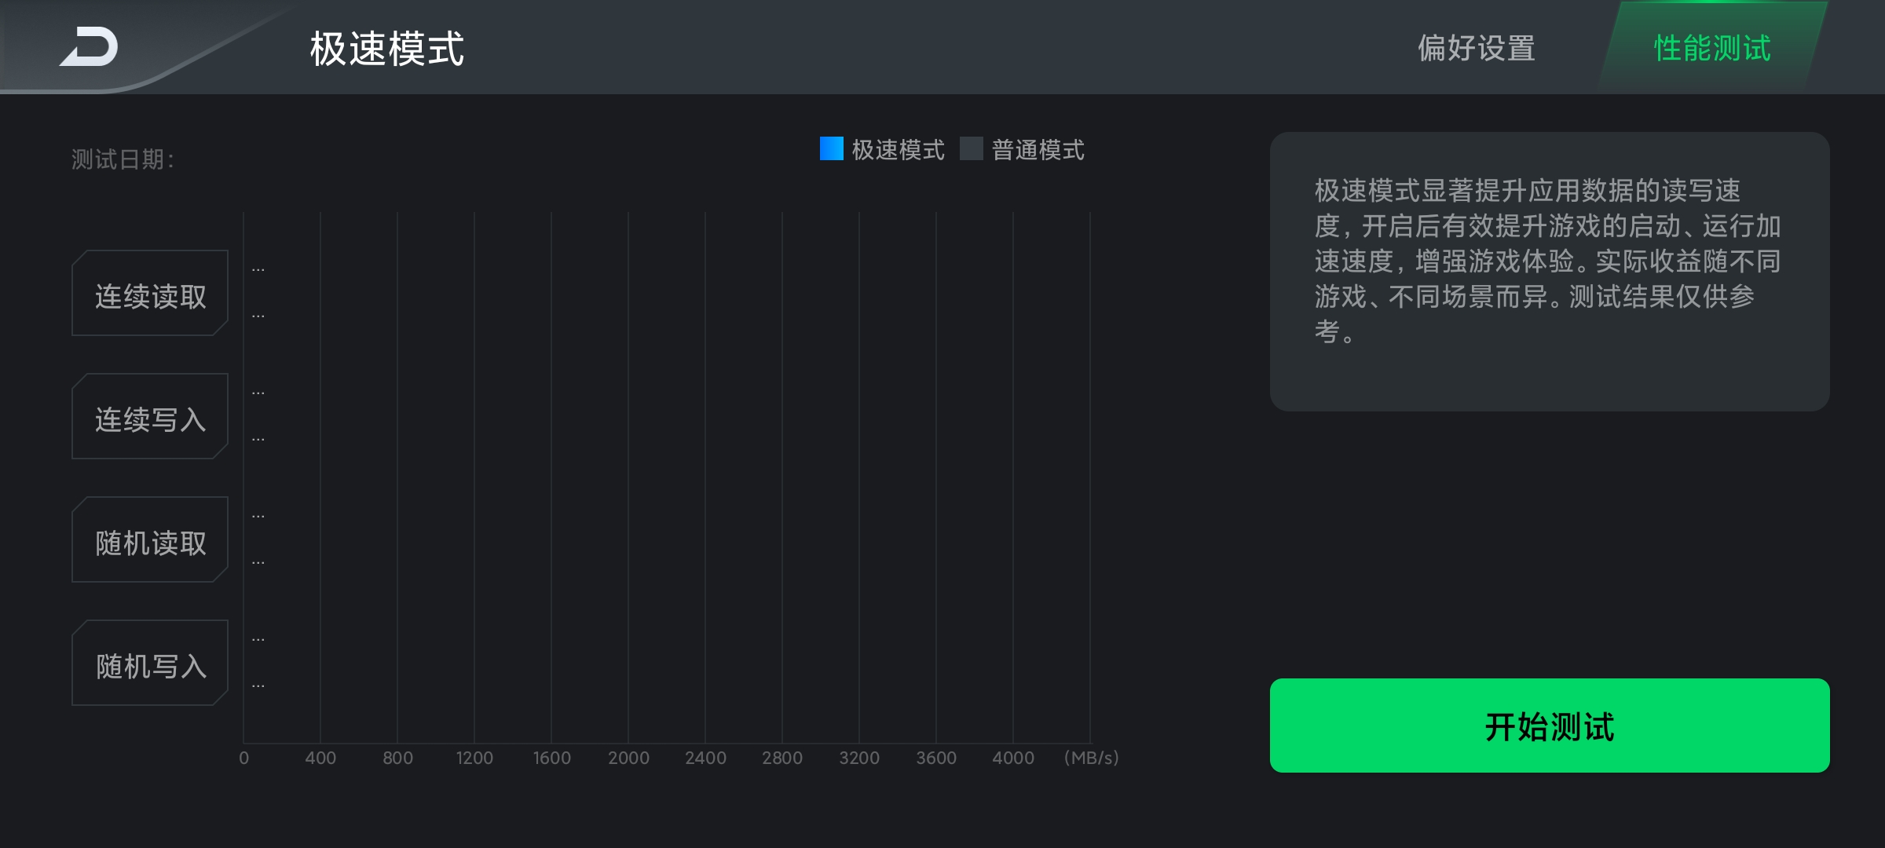Click the blue 极速模式 legend swatch
The image size is (1885, 848).
pos(831,148)
